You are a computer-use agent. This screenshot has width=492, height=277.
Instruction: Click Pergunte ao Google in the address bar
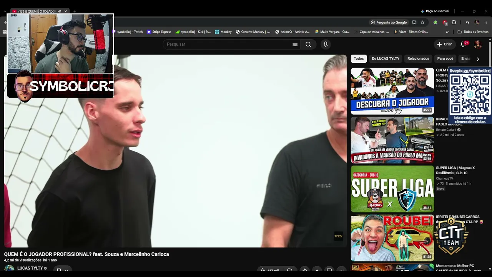(389, 22)
